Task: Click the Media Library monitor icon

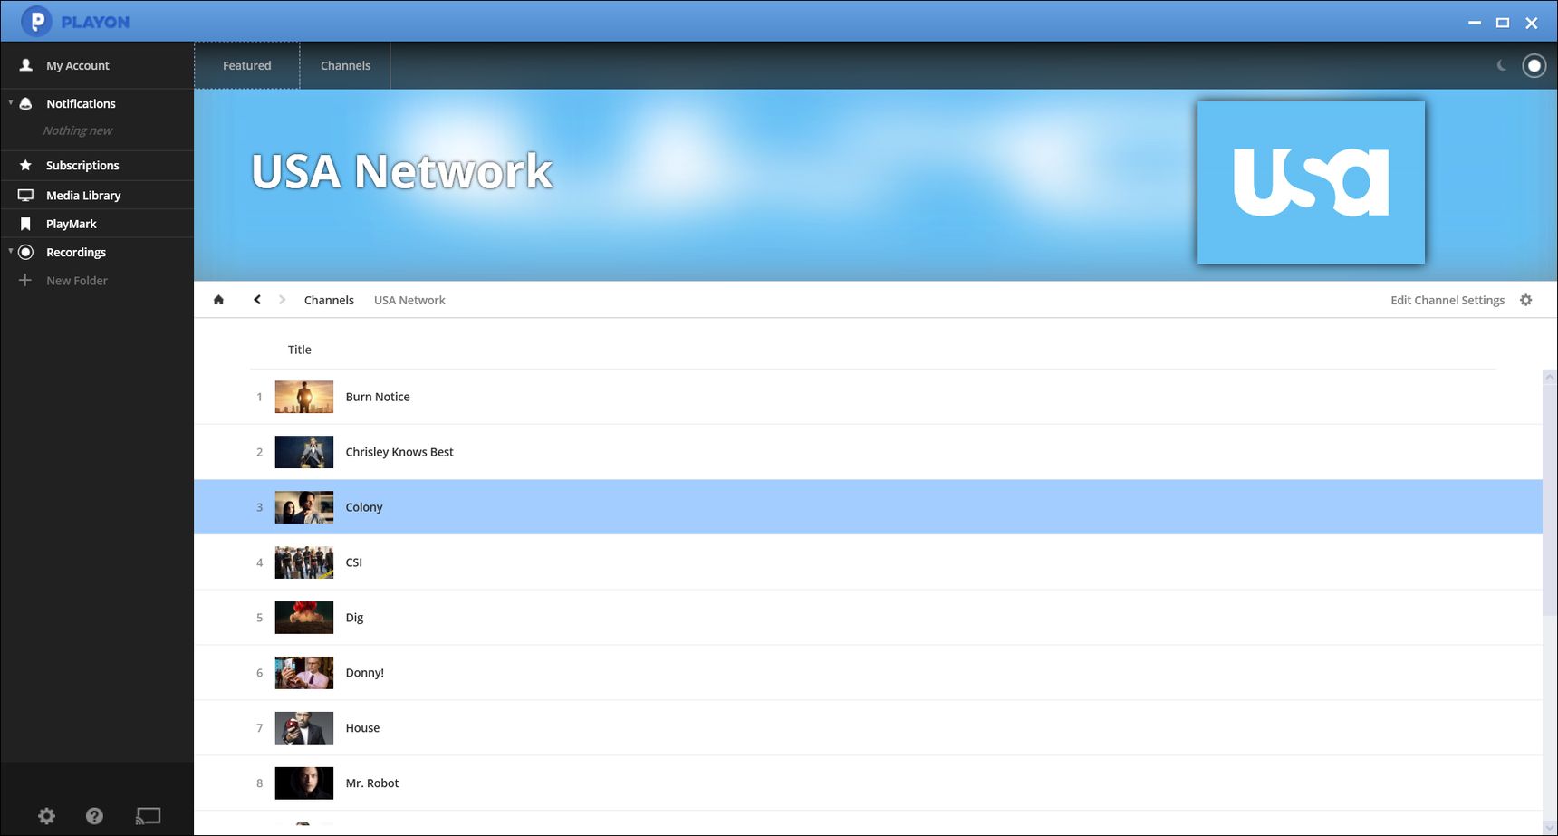Action: (x=25, y=195)
